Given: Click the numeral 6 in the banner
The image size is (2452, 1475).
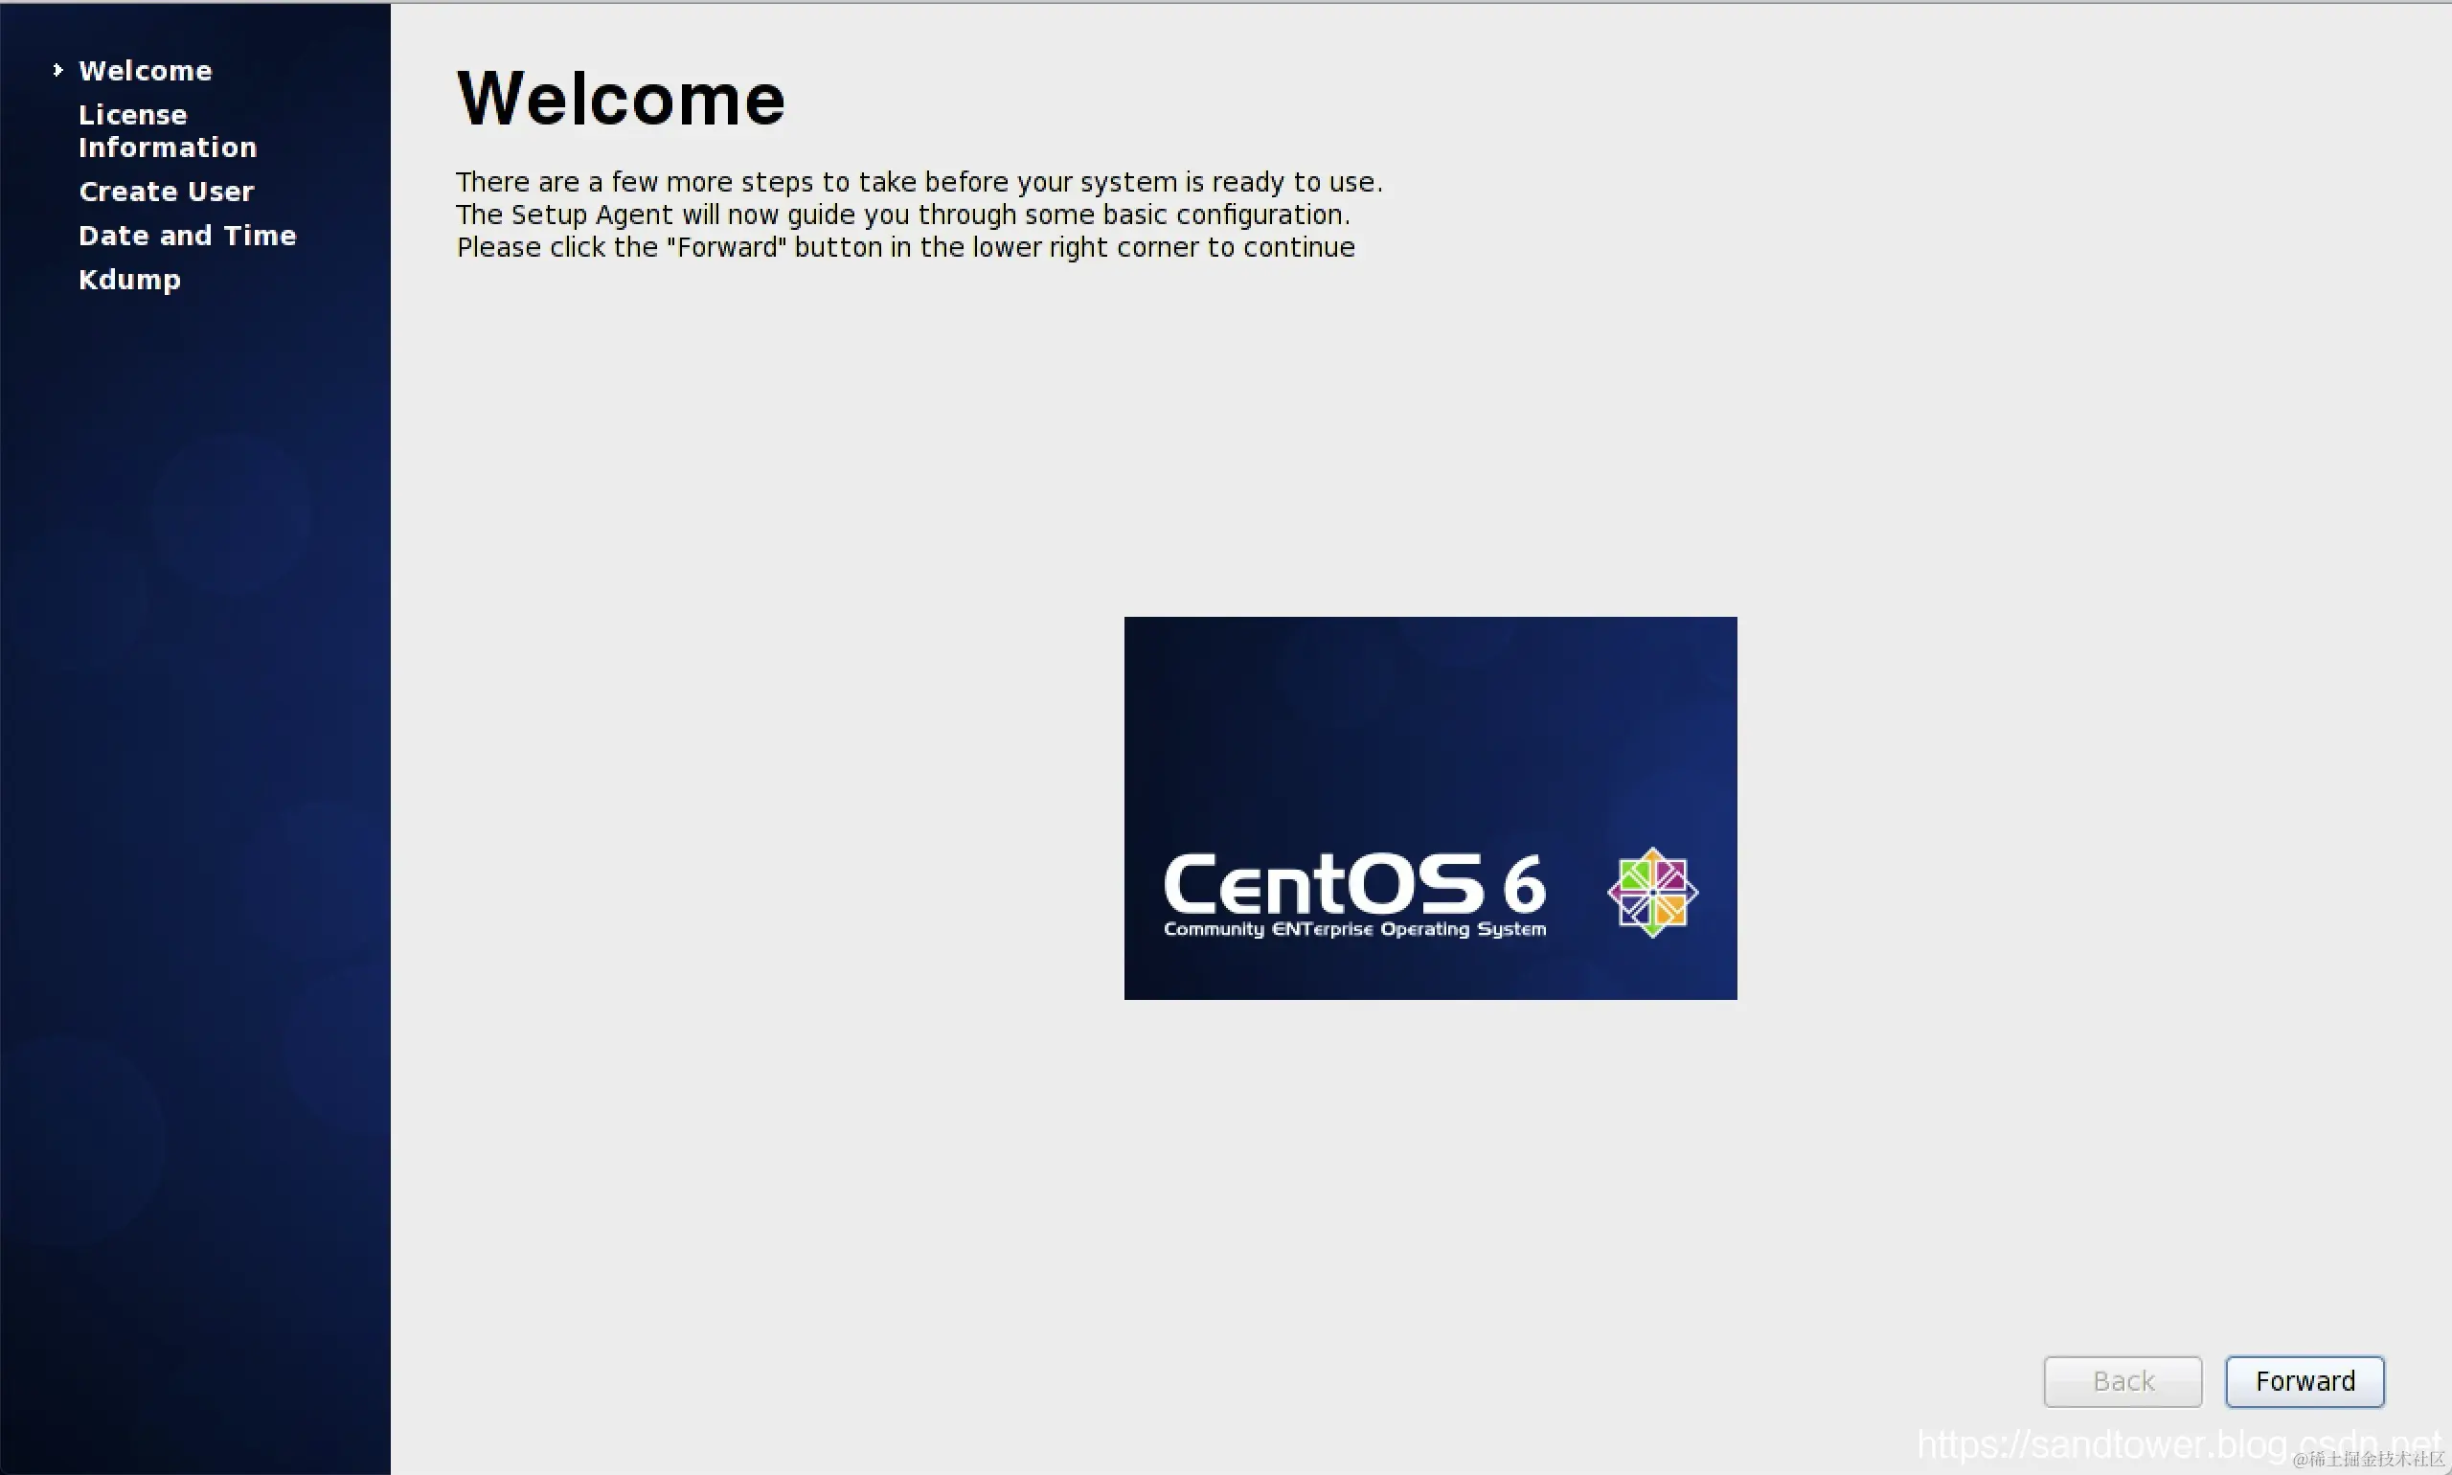Looking at the screenshot, I should pos(1524,885).
